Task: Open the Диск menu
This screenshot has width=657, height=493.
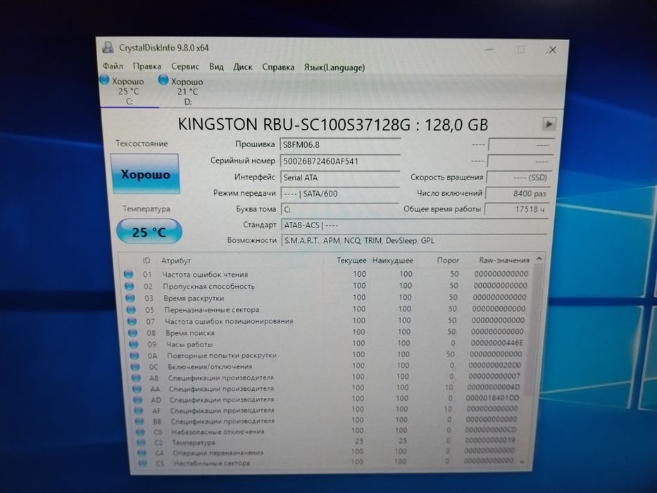Action: (243, 67)
